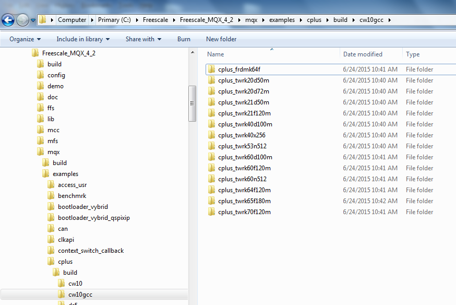Expand arrow after Computer in address bar
456x305 pixels.
point(92,20)
